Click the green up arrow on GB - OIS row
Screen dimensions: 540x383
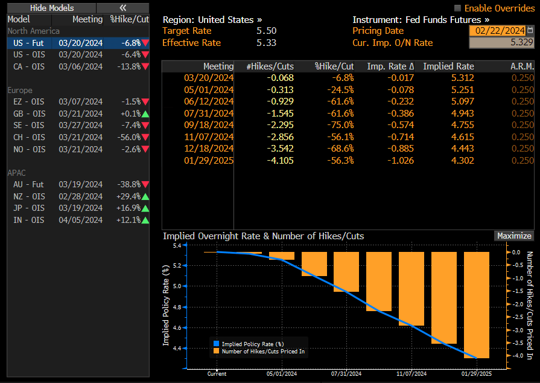click(x=145, y=114)
